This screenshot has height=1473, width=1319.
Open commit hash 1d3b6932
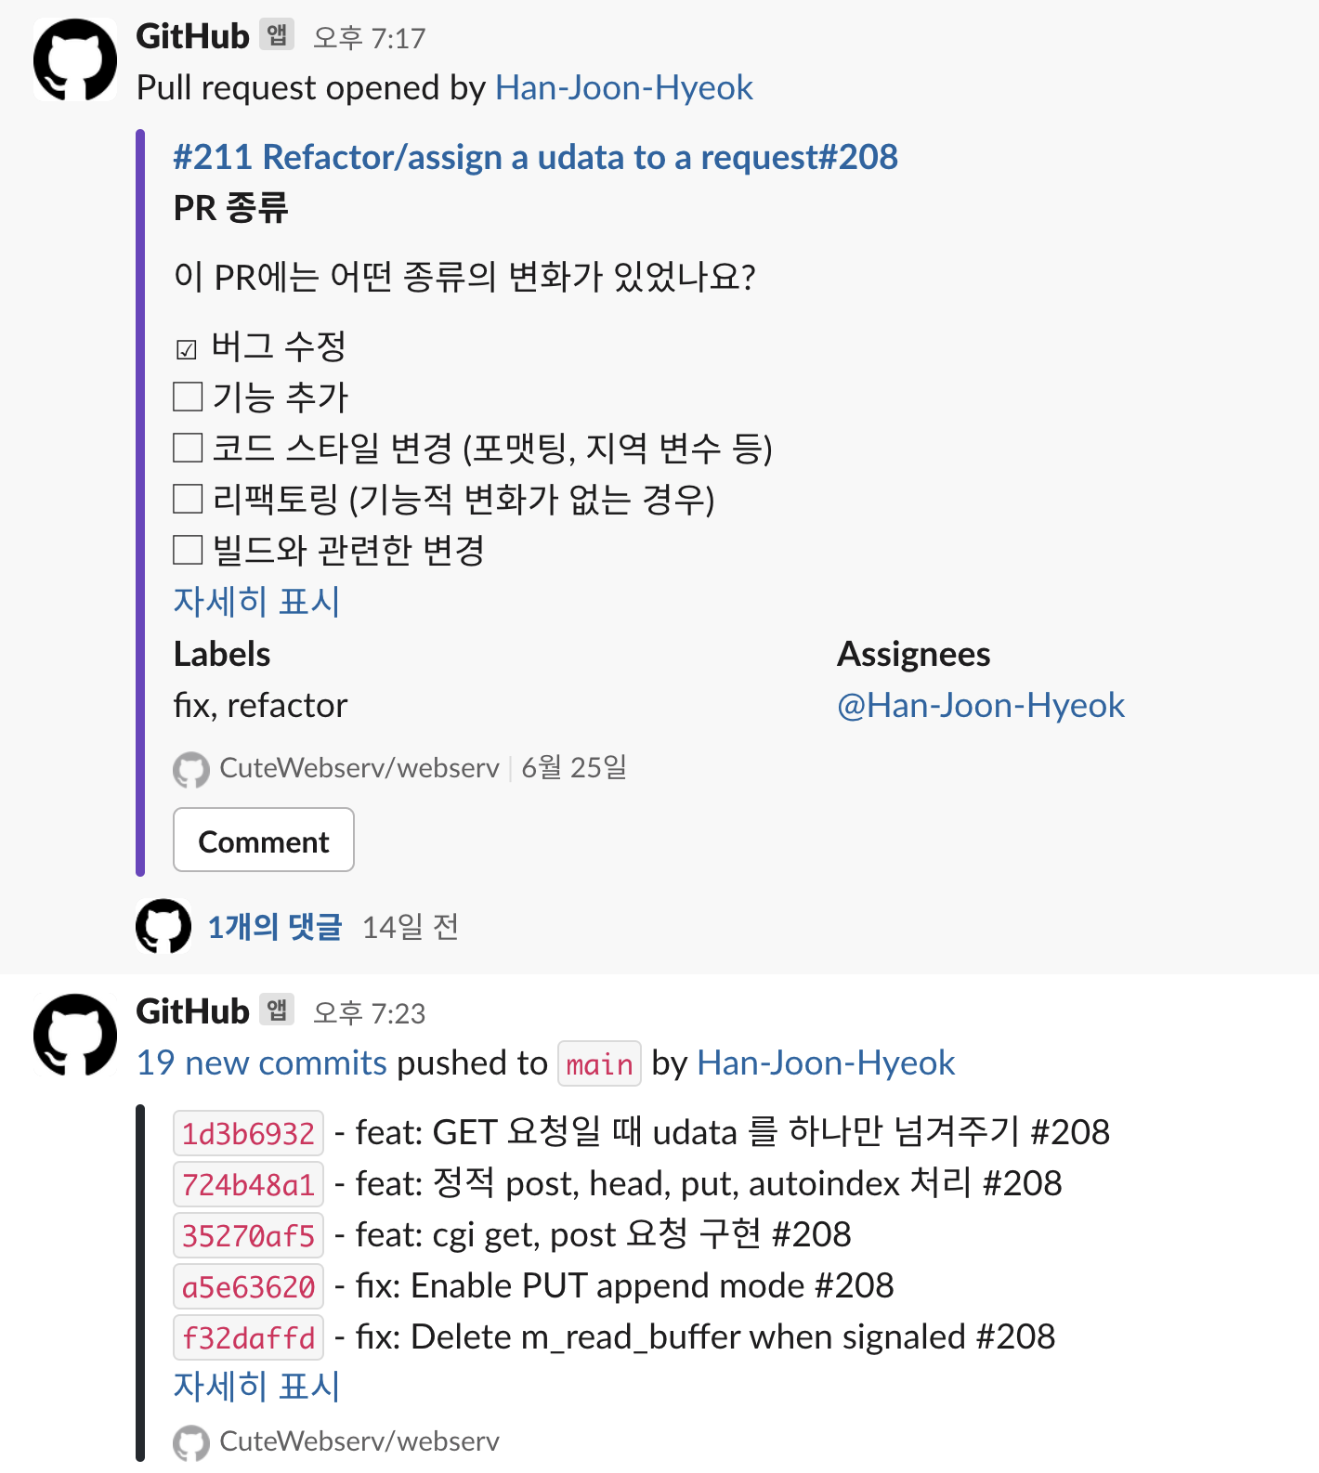248,1133
